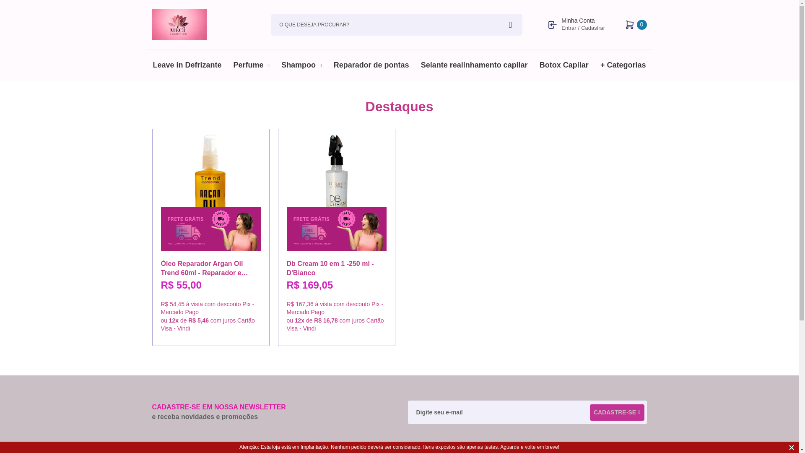Open Óleo Reparador Argan Oil product title
This screenshot has width=805, height=453.
click(x=204, y=268)
